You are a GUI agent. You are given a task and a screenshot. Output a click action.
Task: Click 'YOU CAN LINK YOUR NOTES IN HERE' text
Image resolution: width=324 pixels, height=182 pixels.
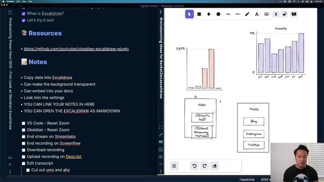(59, 104)
